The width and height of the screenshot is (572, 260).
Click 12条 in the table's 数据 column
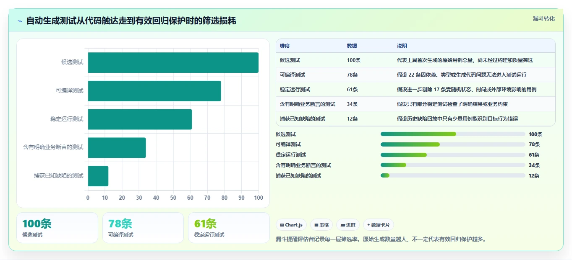[x=353, y=119]
